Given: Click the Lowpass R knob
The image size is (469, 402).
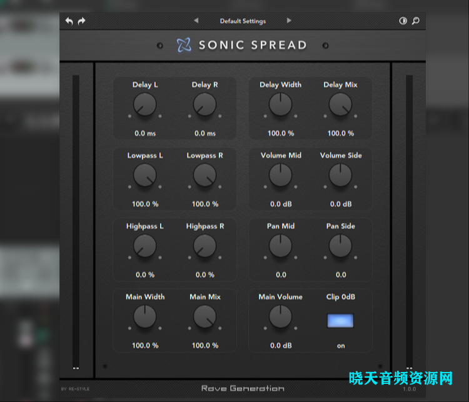Looking at the screenshot, I should pos(204,176).
